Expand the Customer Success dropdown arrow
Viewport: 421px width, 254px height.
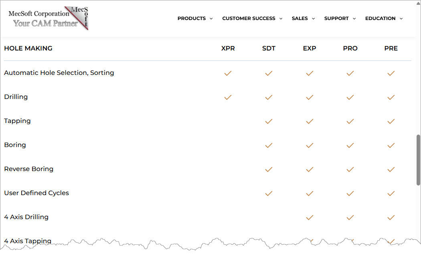(281, 18)
